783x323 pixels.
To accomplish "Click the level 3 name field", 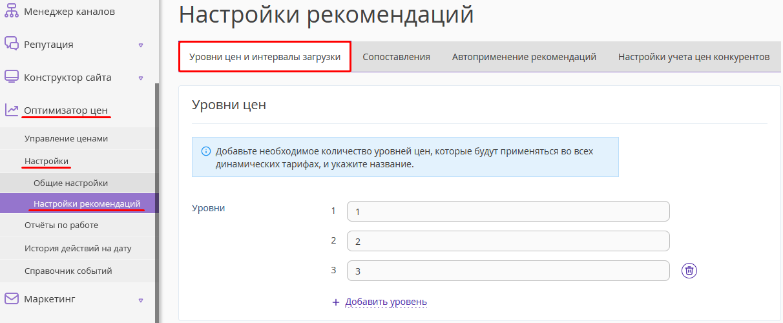I will click(x=508, y=271).
